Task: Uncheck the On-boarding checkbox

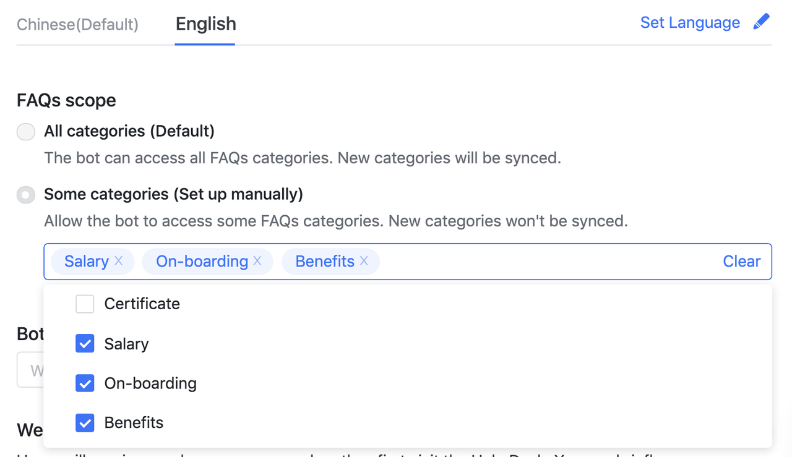Action: 85,383
